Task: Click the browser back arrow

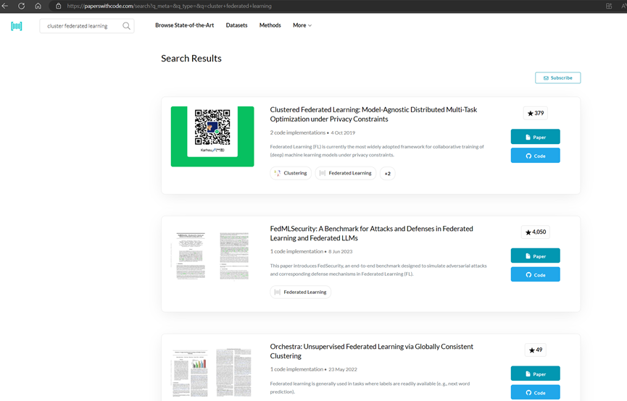Action: [6, 6]
